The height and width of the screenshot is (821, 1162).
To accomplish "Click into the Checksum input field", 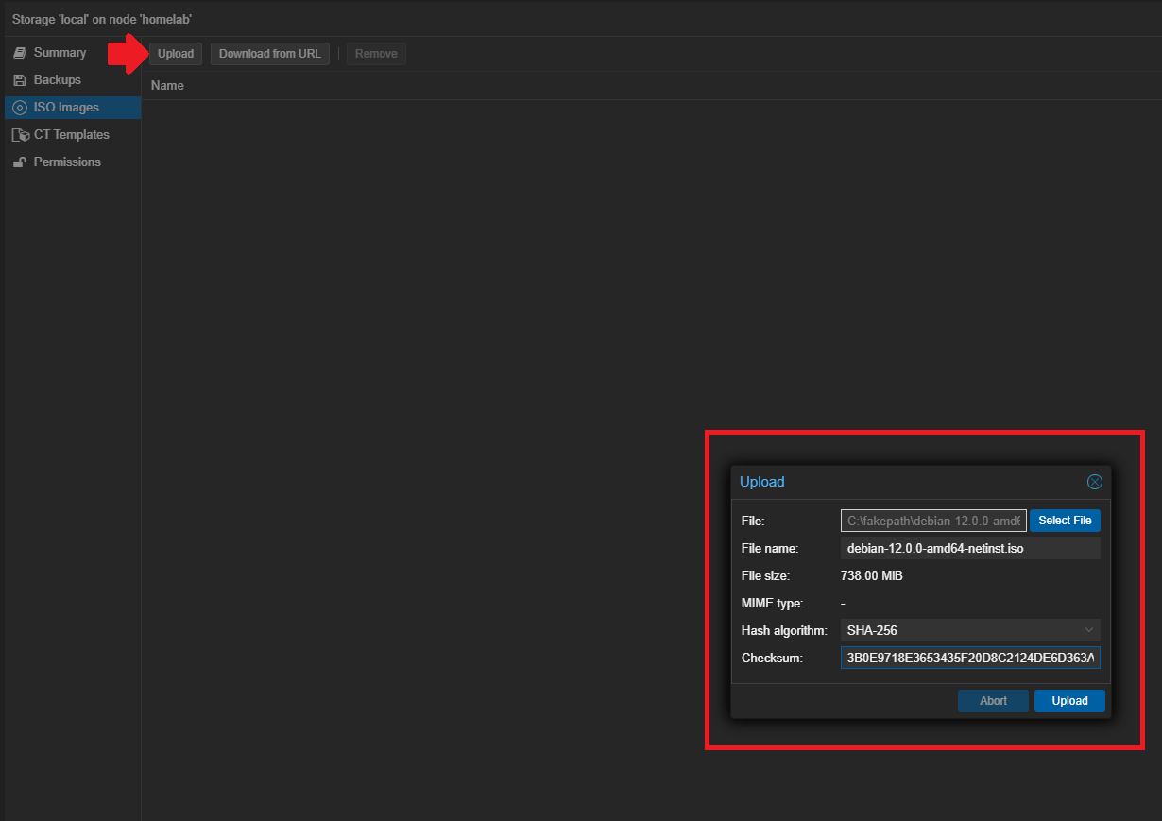I will (969, 658).
